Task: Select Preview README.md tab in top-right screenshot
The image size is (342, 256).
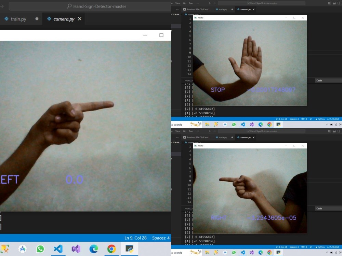Action: click(x=196, y=9)
